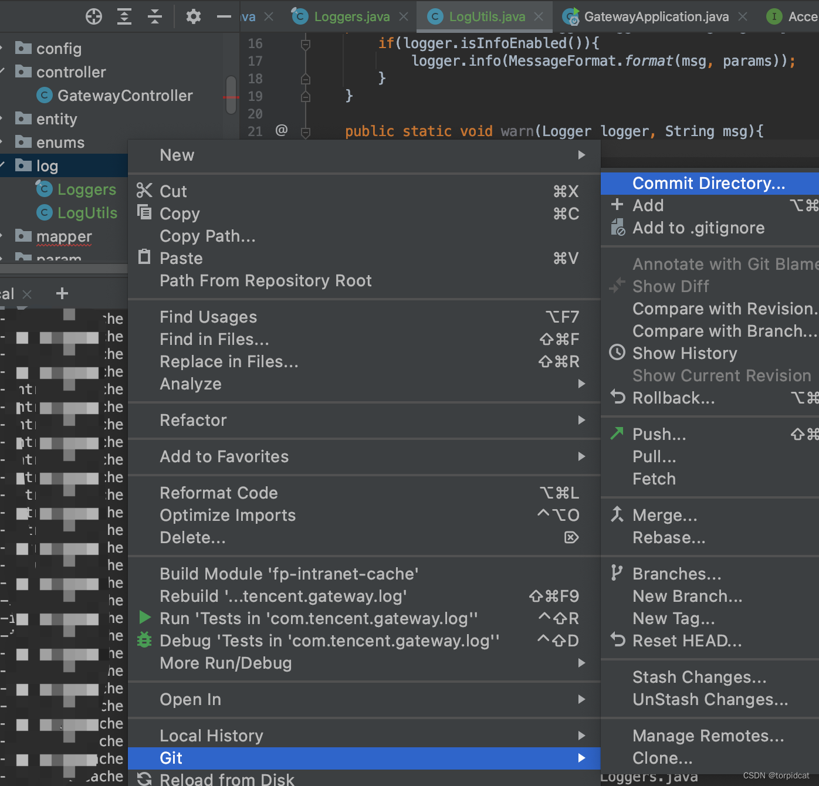
Task: Select Add to .gitignore
Action: [x=698, y=228]
